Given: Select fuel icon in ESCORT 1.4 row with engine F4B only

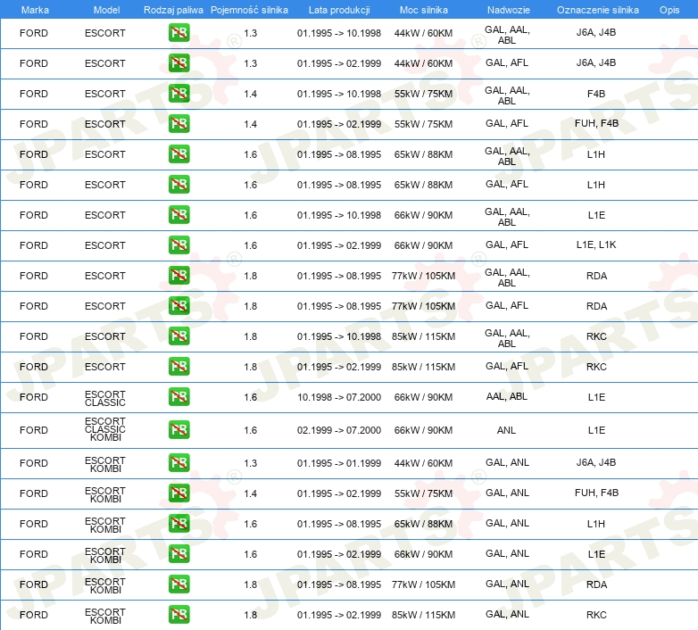Looking at the screenshot, I should [179, 94].
